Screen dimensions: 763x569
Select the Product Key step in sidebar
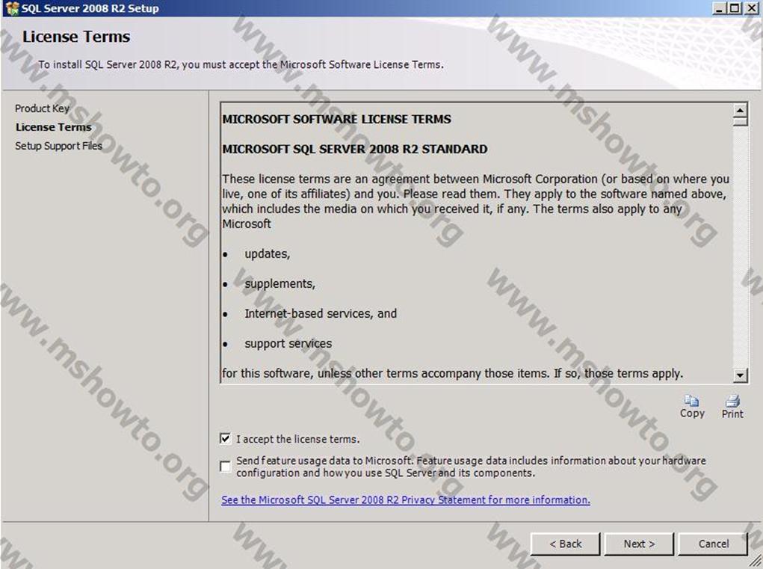(42, 108)
